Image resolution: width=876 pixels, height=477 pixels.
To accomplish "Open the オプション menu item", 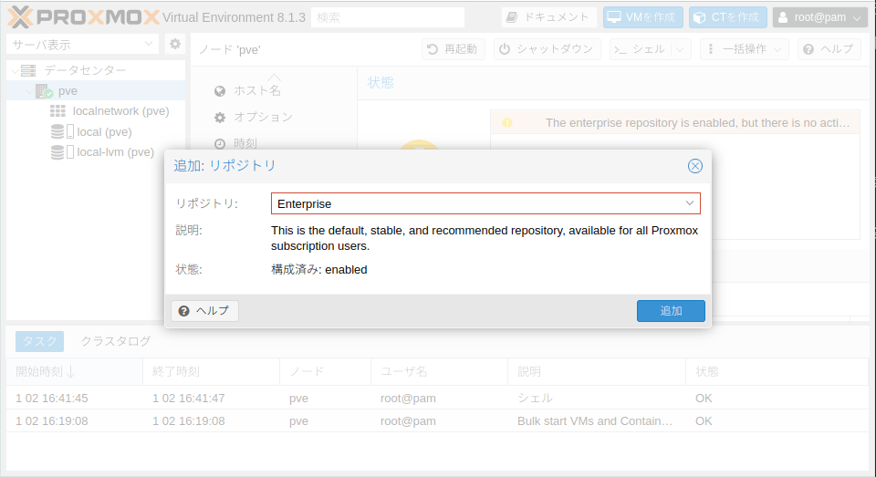I will tap(263, 117).
